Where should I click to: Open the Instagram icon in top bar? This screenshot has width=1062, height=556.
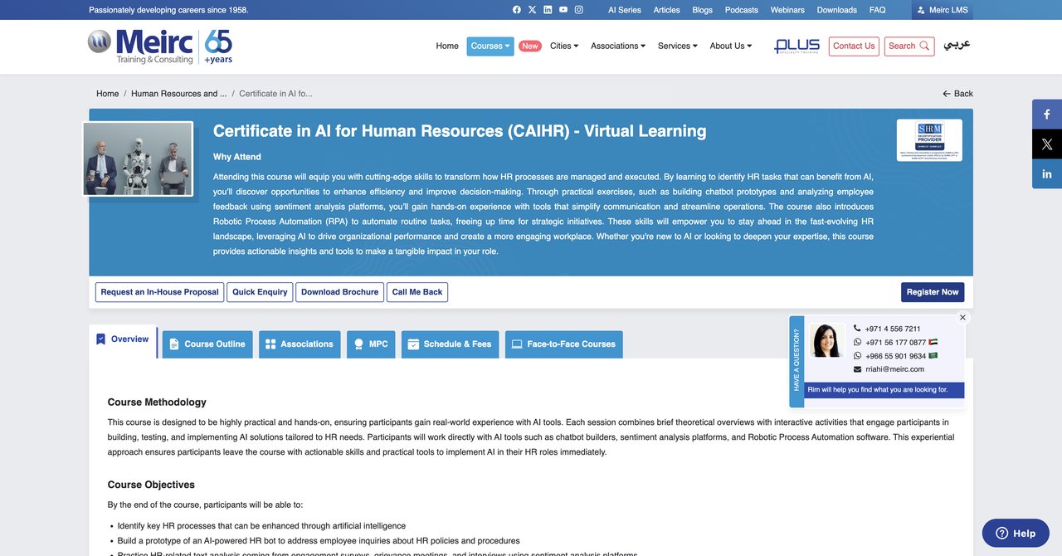[579, 10]
